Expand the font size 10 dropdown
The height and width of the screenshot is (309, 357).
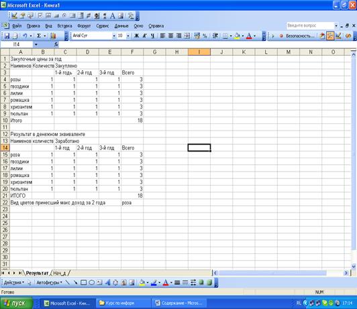128,36
